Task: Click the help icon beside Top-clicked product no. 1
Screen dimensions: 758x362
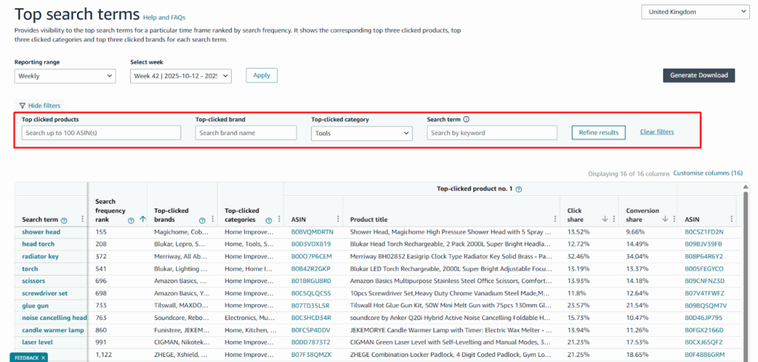Action: pyautogui.click(x=518, y=190)
